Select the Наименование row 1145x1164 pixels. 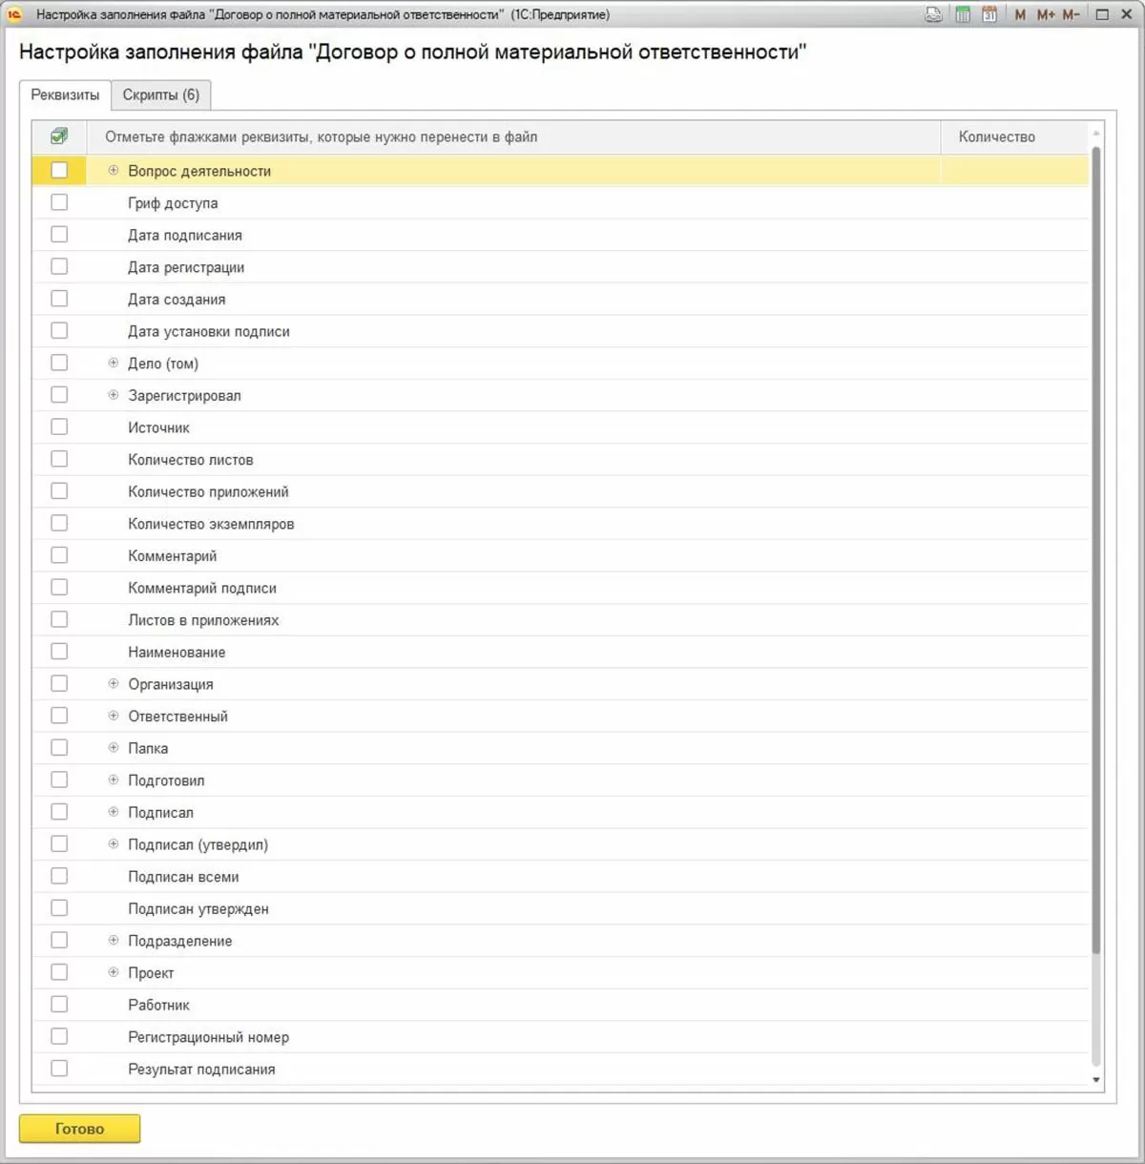point(177,652)
